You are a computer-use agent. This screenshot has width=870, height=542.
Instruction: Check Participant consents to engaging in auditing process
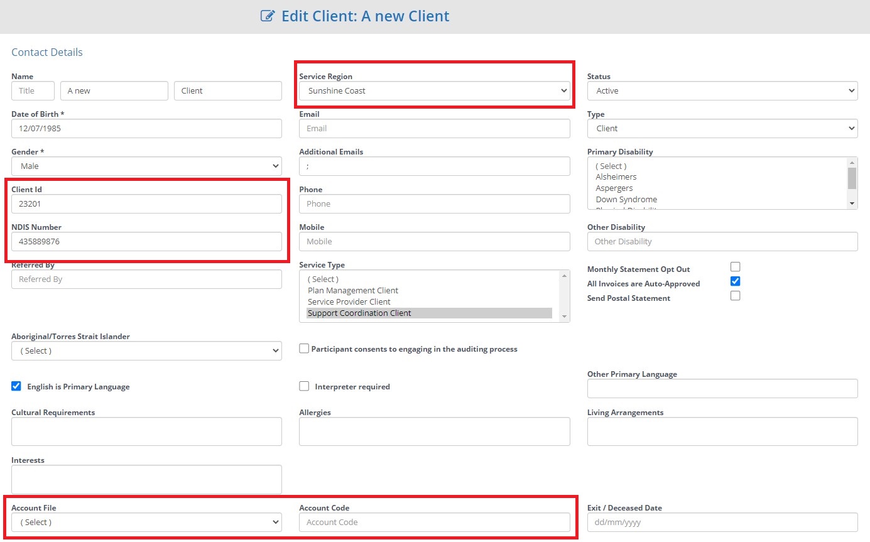click(304, 349)
